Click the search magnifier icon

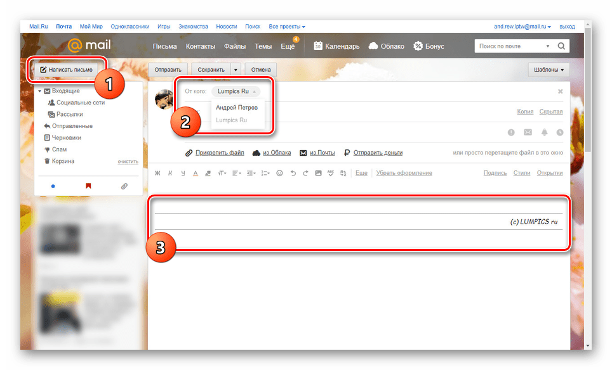561,46
